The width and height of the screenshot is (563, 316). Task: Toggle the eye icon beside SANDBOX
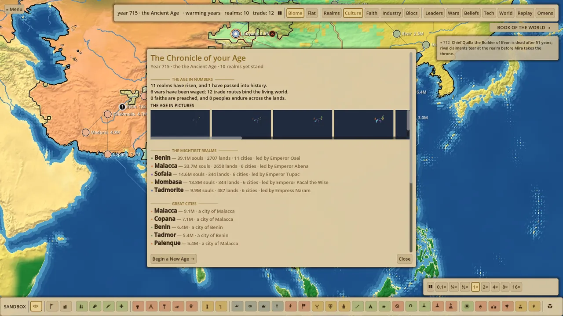pos(36,306)
